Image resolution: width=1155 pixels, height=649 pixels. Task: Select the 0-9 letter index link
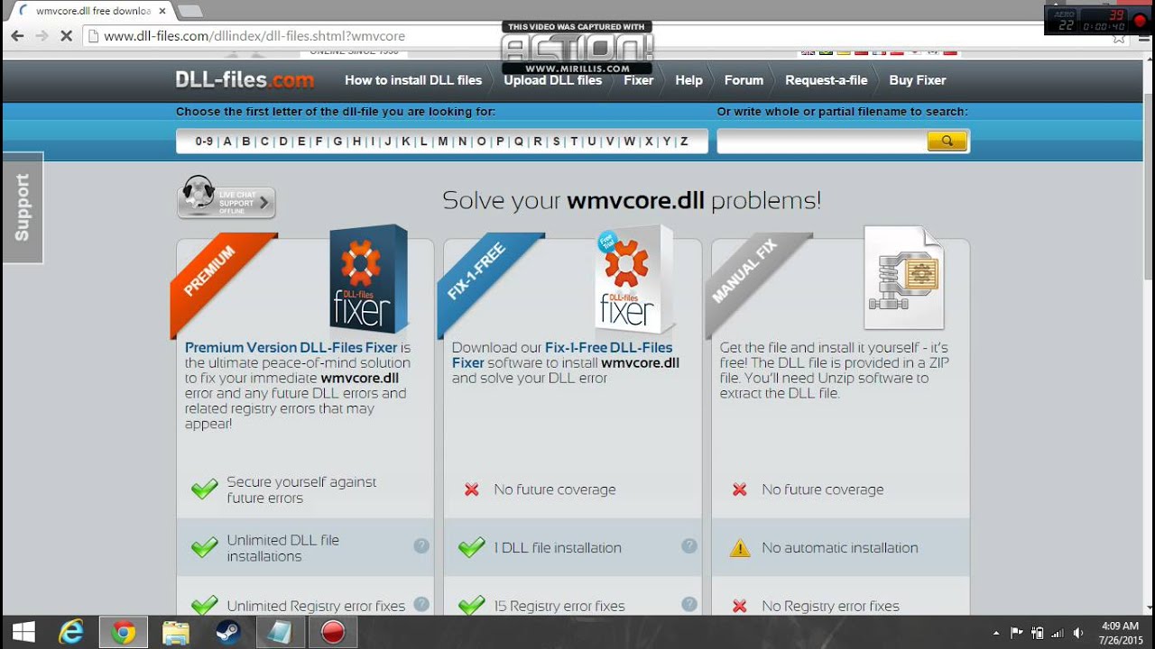pyautogui.click(x=204, y=142)
